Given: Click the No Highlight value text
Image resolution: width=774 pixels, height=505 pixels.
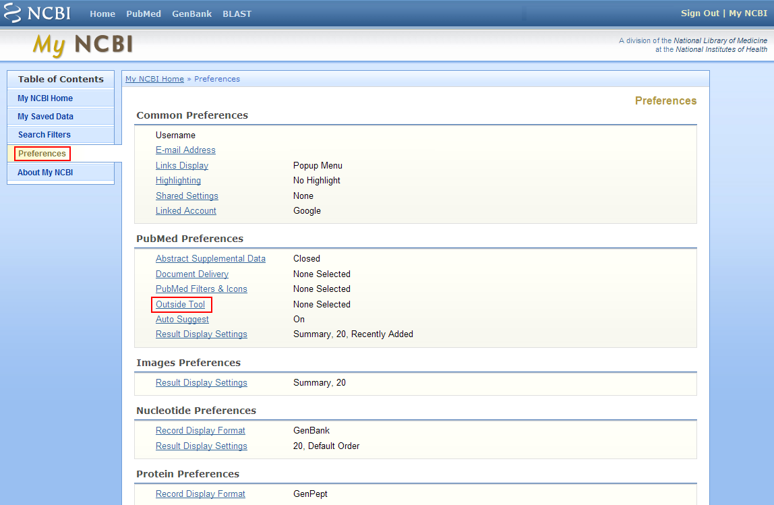Looking at the screenshot, I should [x=317, y=181].
